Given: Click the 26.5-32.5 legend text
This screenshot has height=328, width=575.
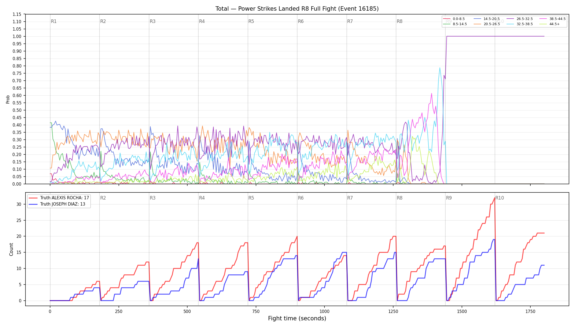Looking at the screenshot, I should (x=525, y=19).
